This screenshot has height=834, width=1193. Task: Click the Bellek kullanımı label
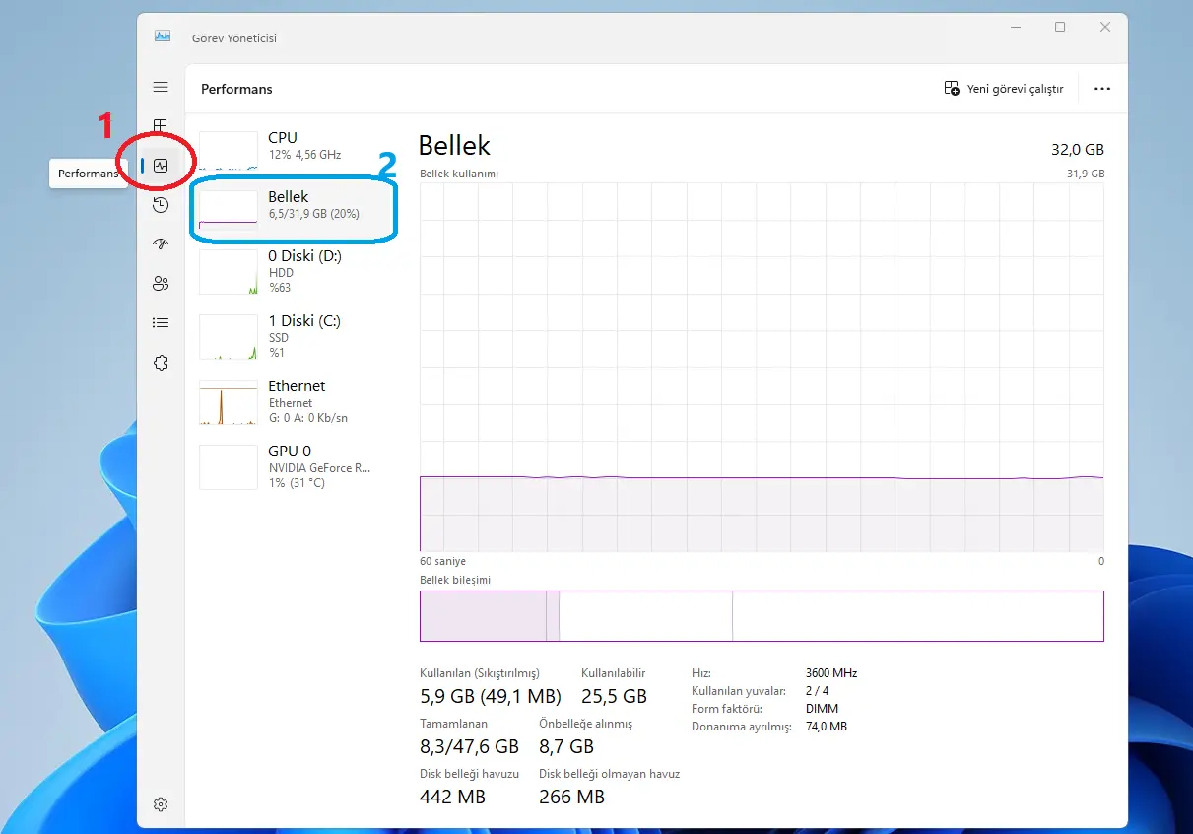[x=459, y=174]
